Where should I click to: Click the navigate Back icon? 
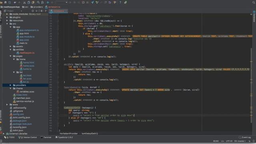tap(48, 2)
